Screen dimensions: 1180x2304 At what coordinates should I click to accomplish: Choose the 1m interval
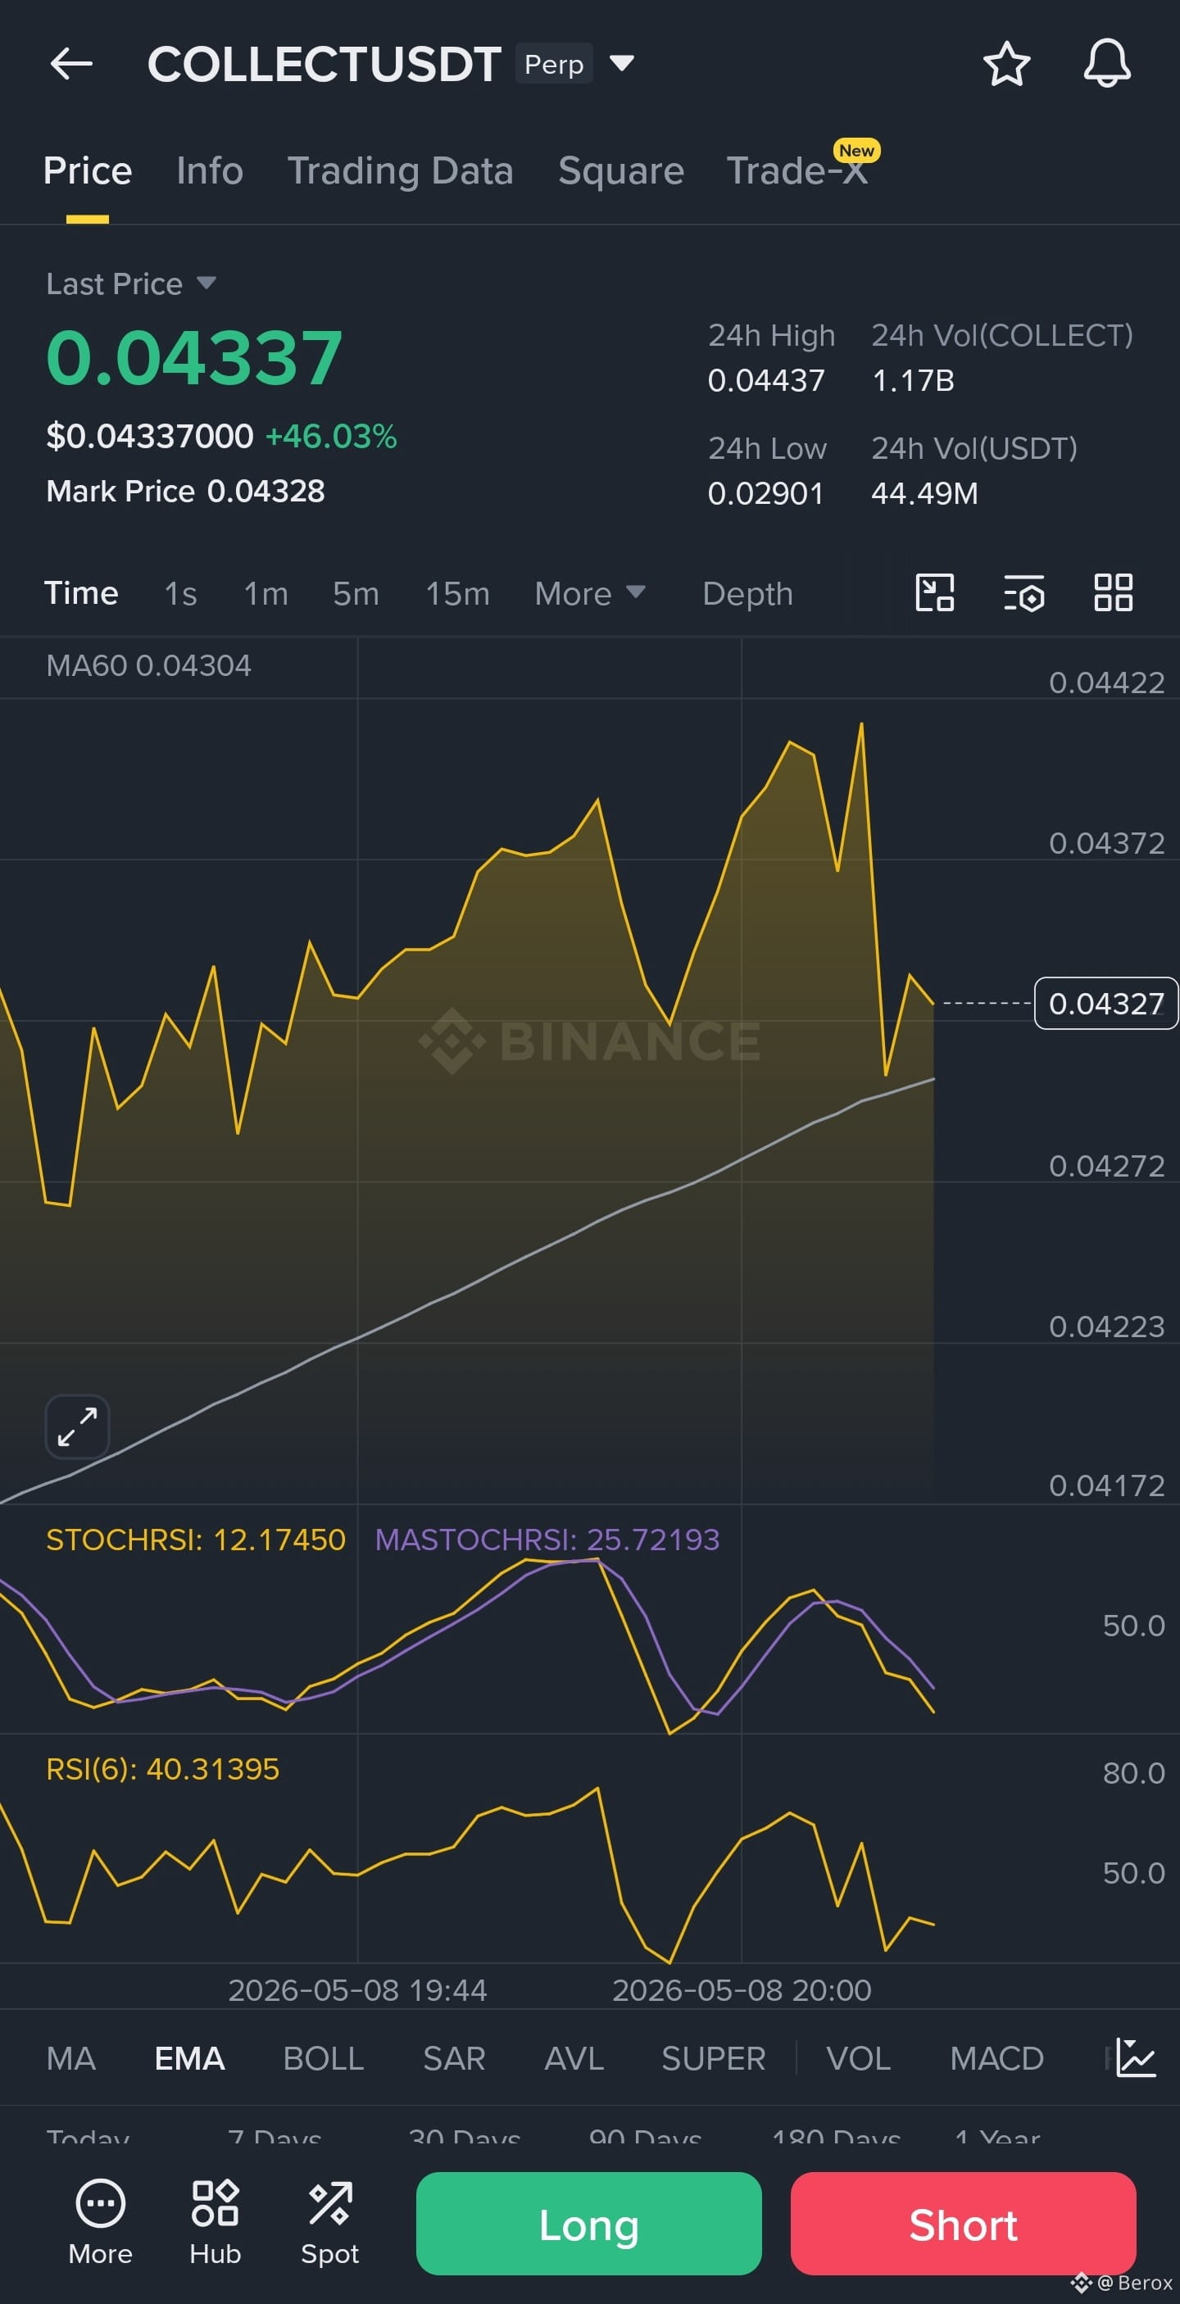[265, 593]
